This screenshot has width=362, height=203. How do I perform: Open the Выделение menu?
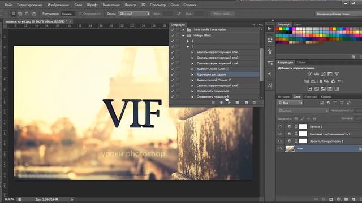[x=111, y=5]
